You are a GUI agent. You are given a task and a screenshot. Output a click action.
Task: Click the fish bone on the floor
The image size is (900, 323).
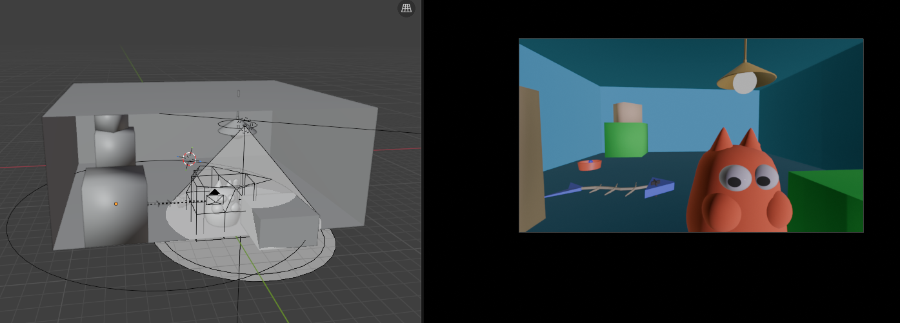613,189
